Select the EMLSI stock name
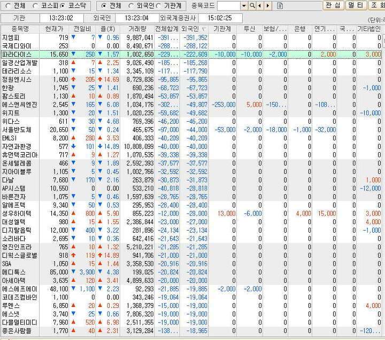Screen dimensions: 385x340 tap(9, 138)
